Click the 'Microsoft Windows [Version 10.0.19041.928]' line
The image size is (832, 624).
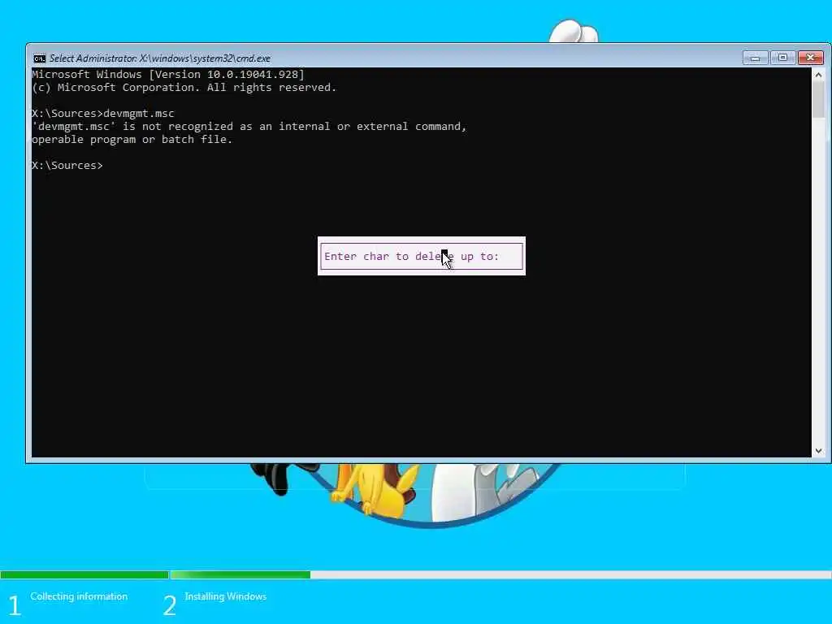168,74
